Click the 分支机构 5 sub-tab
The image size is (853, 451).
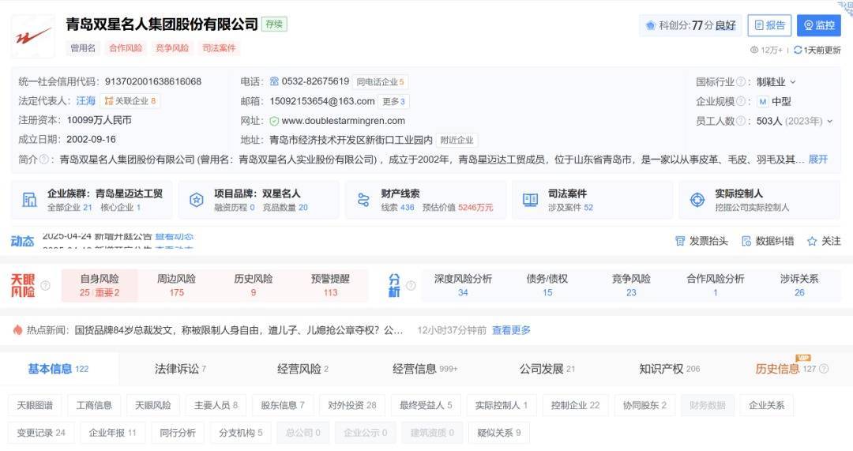tap(240, 433)
